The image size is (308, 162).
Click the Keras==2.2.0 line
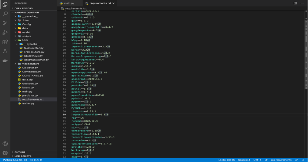coord(80,50)
